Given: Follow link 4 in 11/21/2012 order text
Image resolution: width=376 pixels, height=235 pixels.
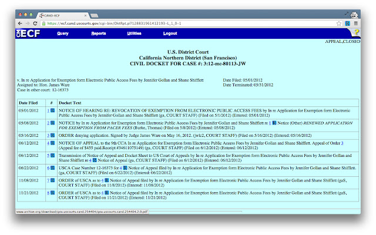Looking at the screenshot, I should click(x=102, y=193).
